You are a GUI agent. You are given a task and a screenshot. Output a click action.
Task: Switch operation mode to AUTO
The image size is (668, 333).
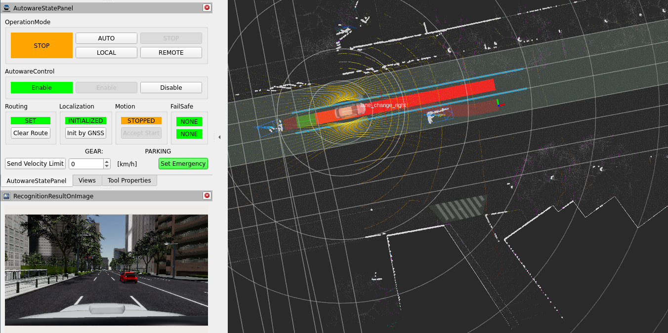click(x=106, y=38)
